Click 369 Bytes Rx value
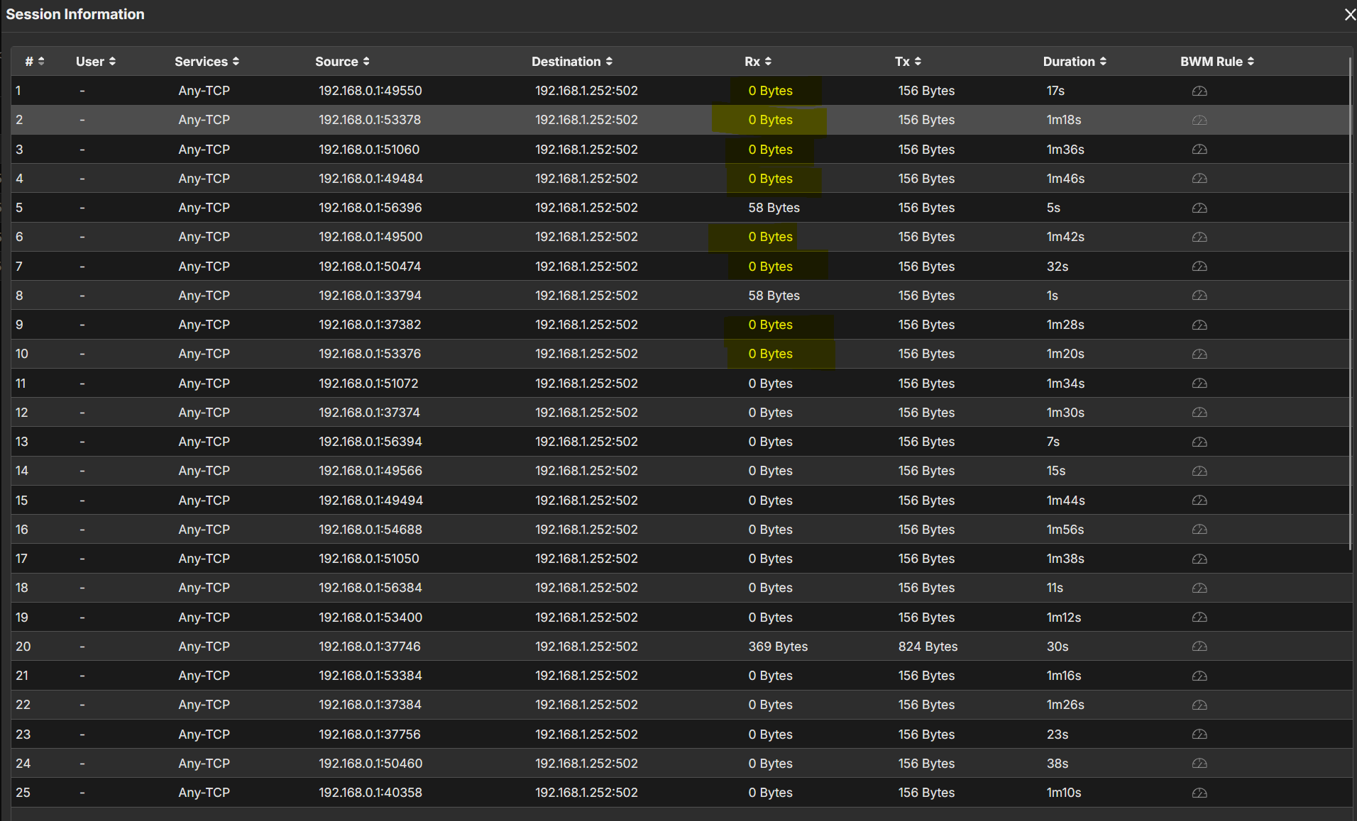Viewport: 1357px width, 821px height. pos(778,646)
